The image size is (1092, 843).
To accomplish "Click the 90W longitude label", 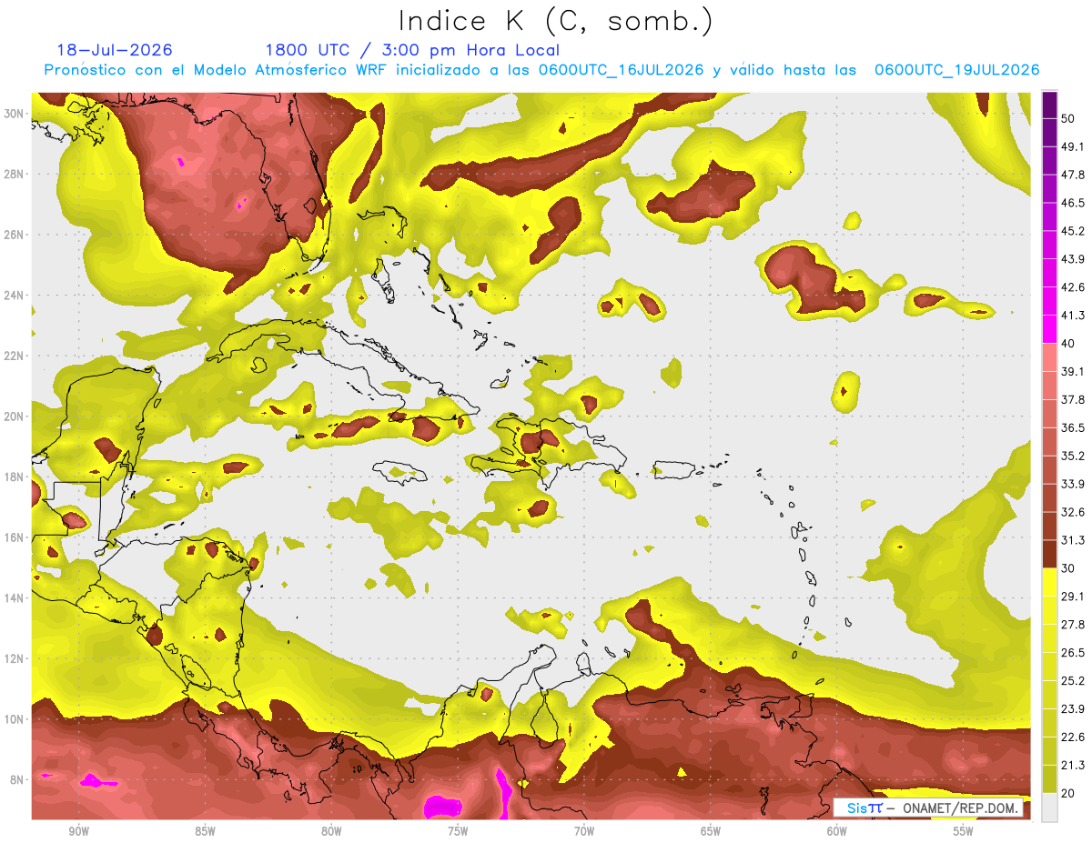I will point(78,831).
